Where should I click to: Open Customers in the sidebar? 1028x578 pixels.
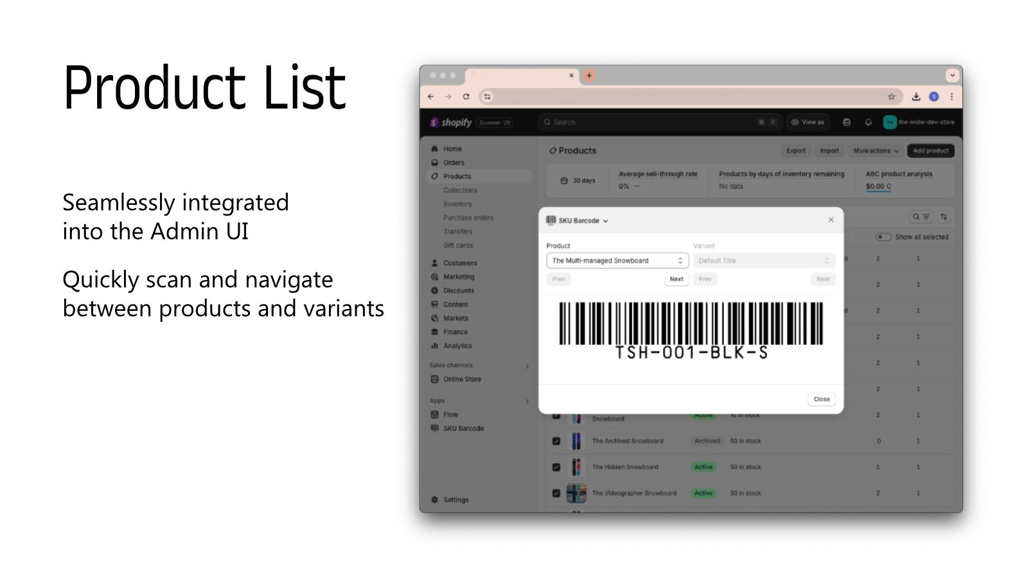click(x=460, y=263)
